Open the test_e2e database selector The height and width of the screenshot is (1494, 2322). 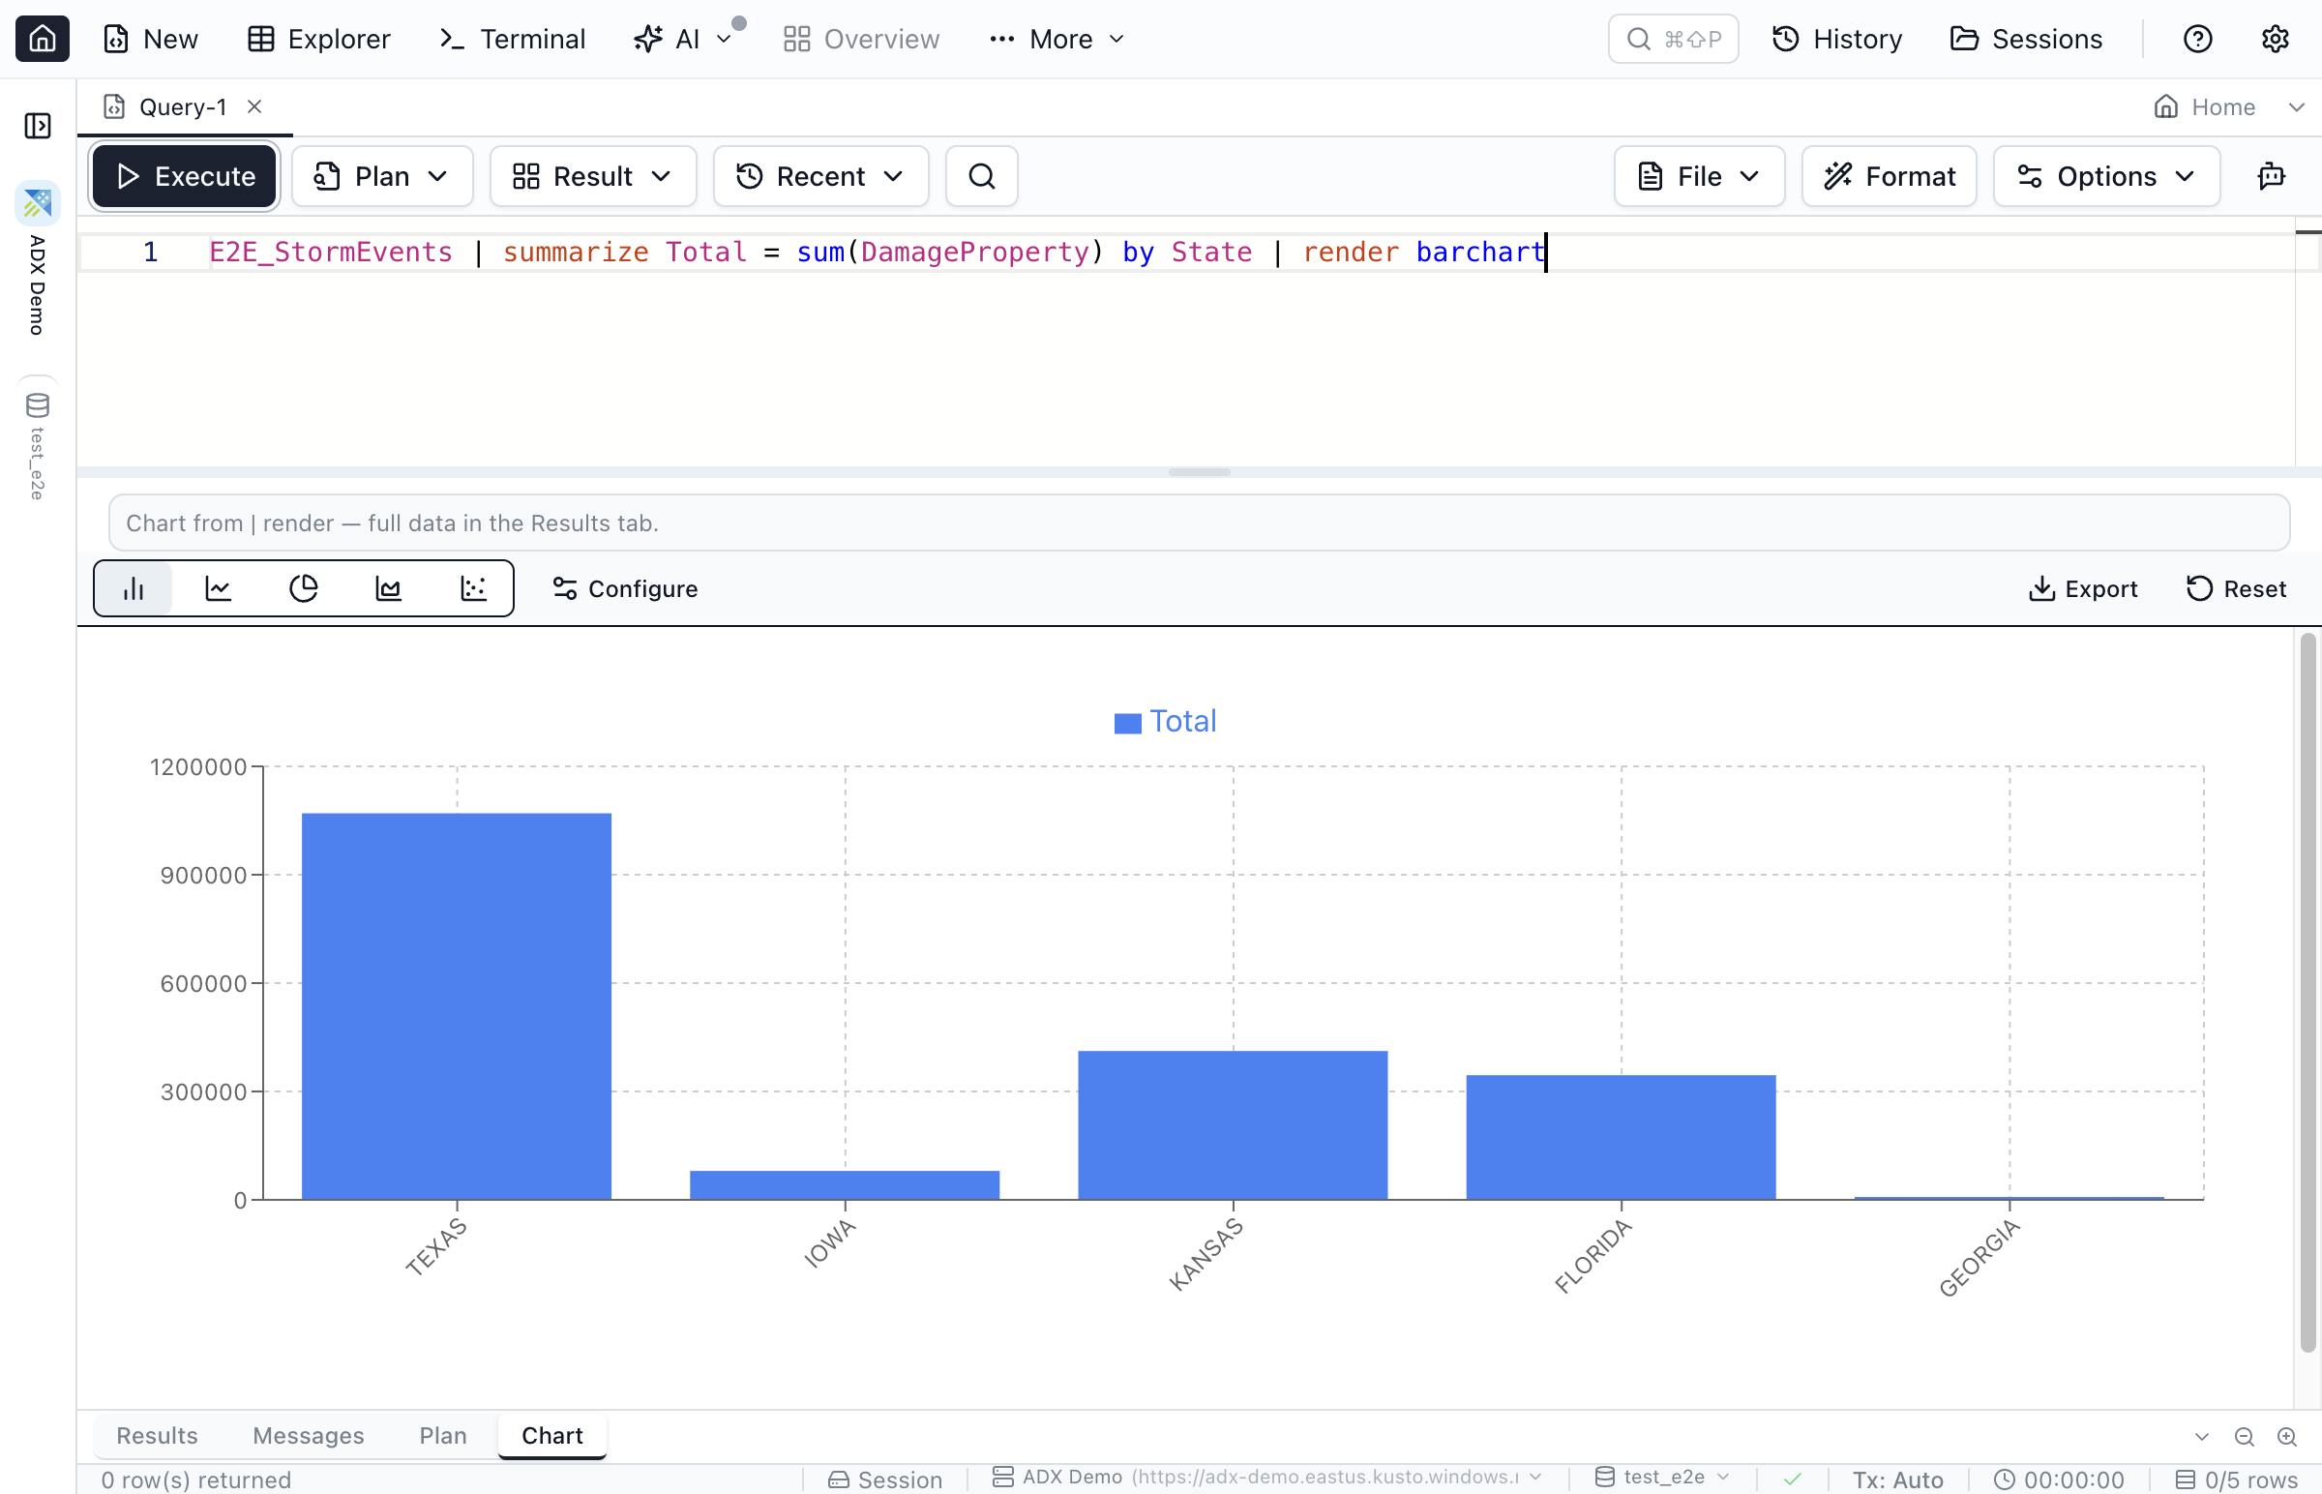1661,1479
